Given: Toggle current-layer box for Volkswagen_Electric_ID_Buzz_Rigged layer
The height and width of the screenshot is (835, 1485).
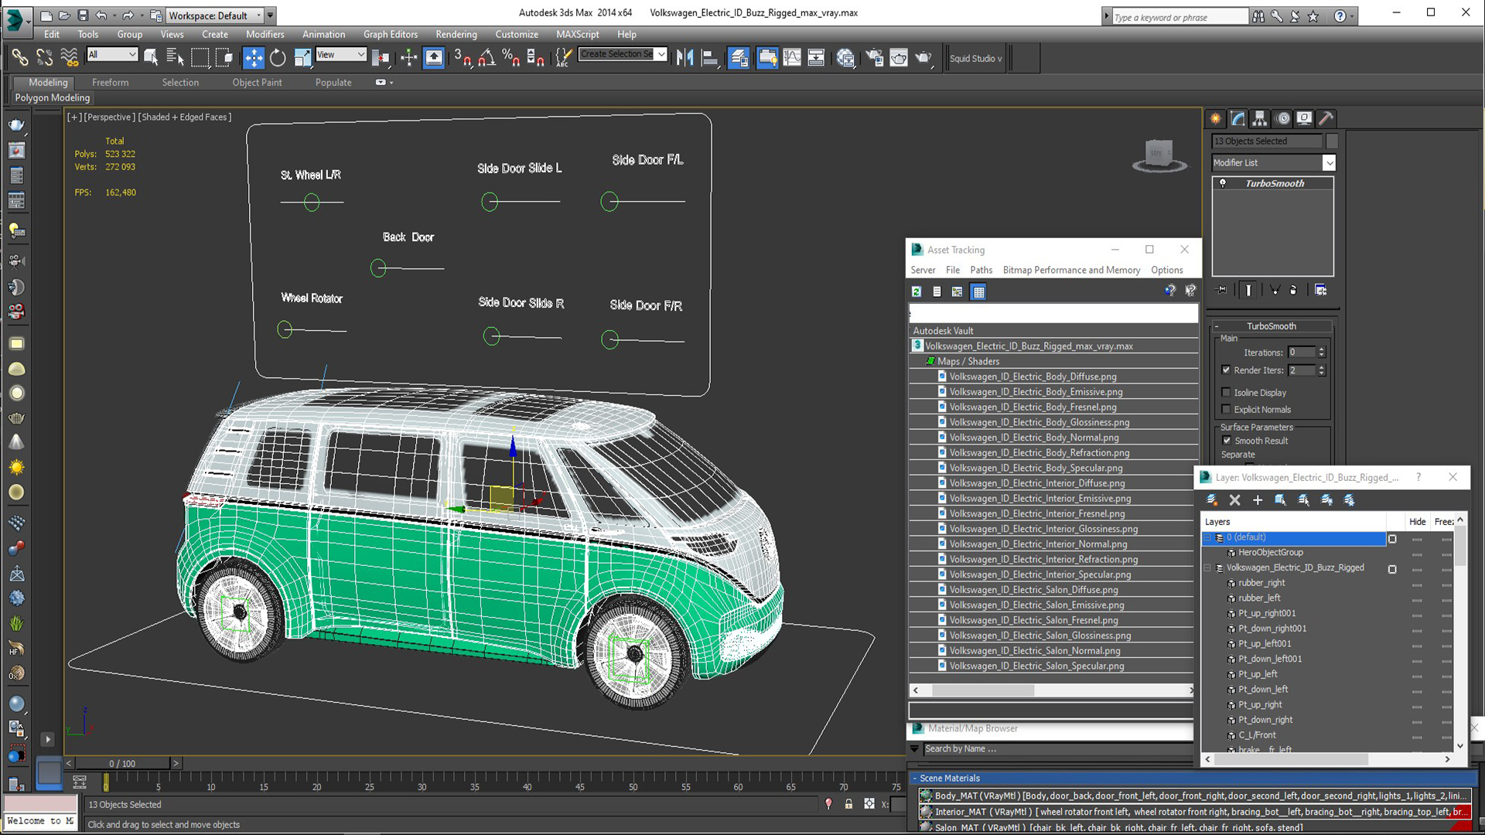Looking at the screenshot, I should (x=1392, y=568).
